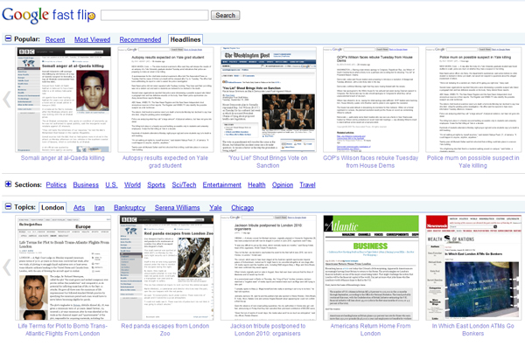
Task: Expand the Sections row
Action: [x=8, y=184]
